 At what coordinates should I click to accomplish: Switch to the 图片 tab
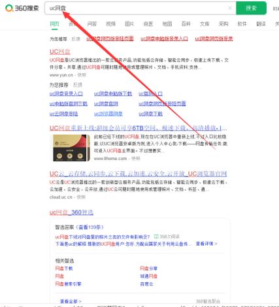click(x=129, y=24)
